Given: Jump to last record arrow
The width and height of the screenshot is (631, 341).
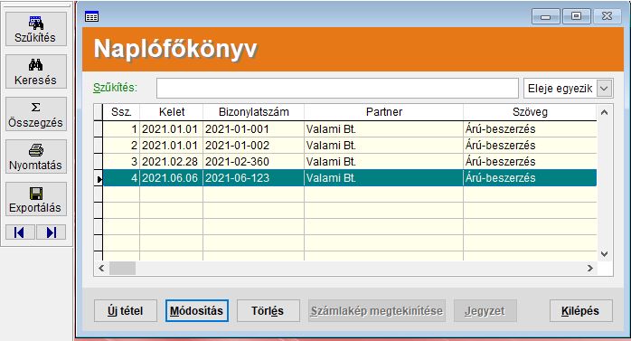Looking at the screenshot, I should pos(52,232).
